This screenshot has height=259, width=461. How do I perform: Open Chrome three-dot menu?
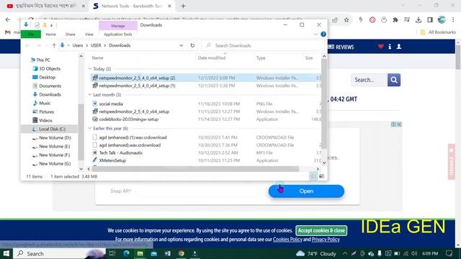pos(453,20)
